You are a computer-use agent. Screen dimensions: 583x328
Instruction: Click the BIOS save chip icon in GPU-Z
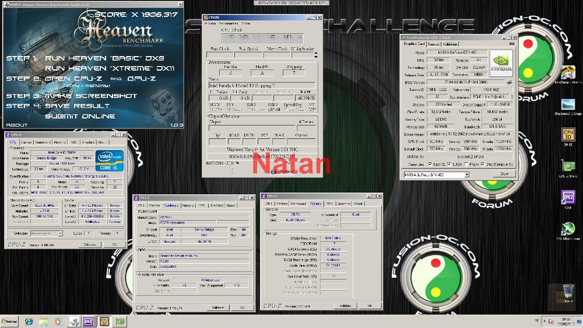click(510, 82)
